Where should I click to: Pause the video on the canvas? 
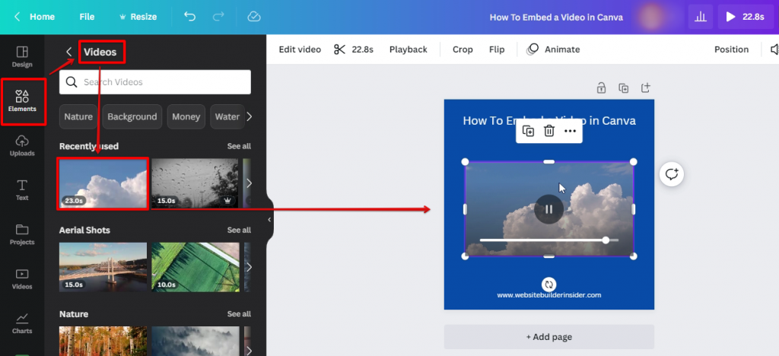[548, 209]
